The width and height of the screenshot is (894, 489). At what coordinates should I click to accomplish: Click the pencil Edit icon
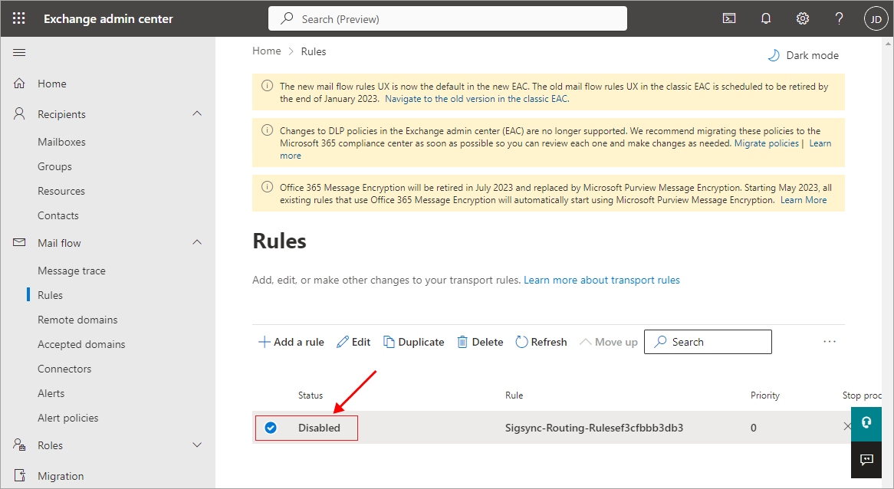pos(342,342)
